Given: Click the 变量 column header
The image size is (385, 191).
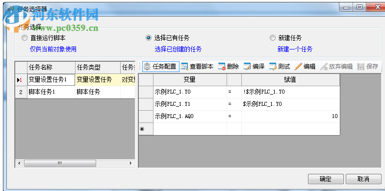Looking at the screenshot, I should [190, 80].
